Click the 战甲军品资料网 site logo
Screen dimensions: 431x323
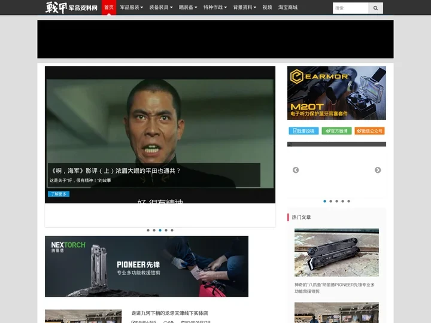pos(71,7)
